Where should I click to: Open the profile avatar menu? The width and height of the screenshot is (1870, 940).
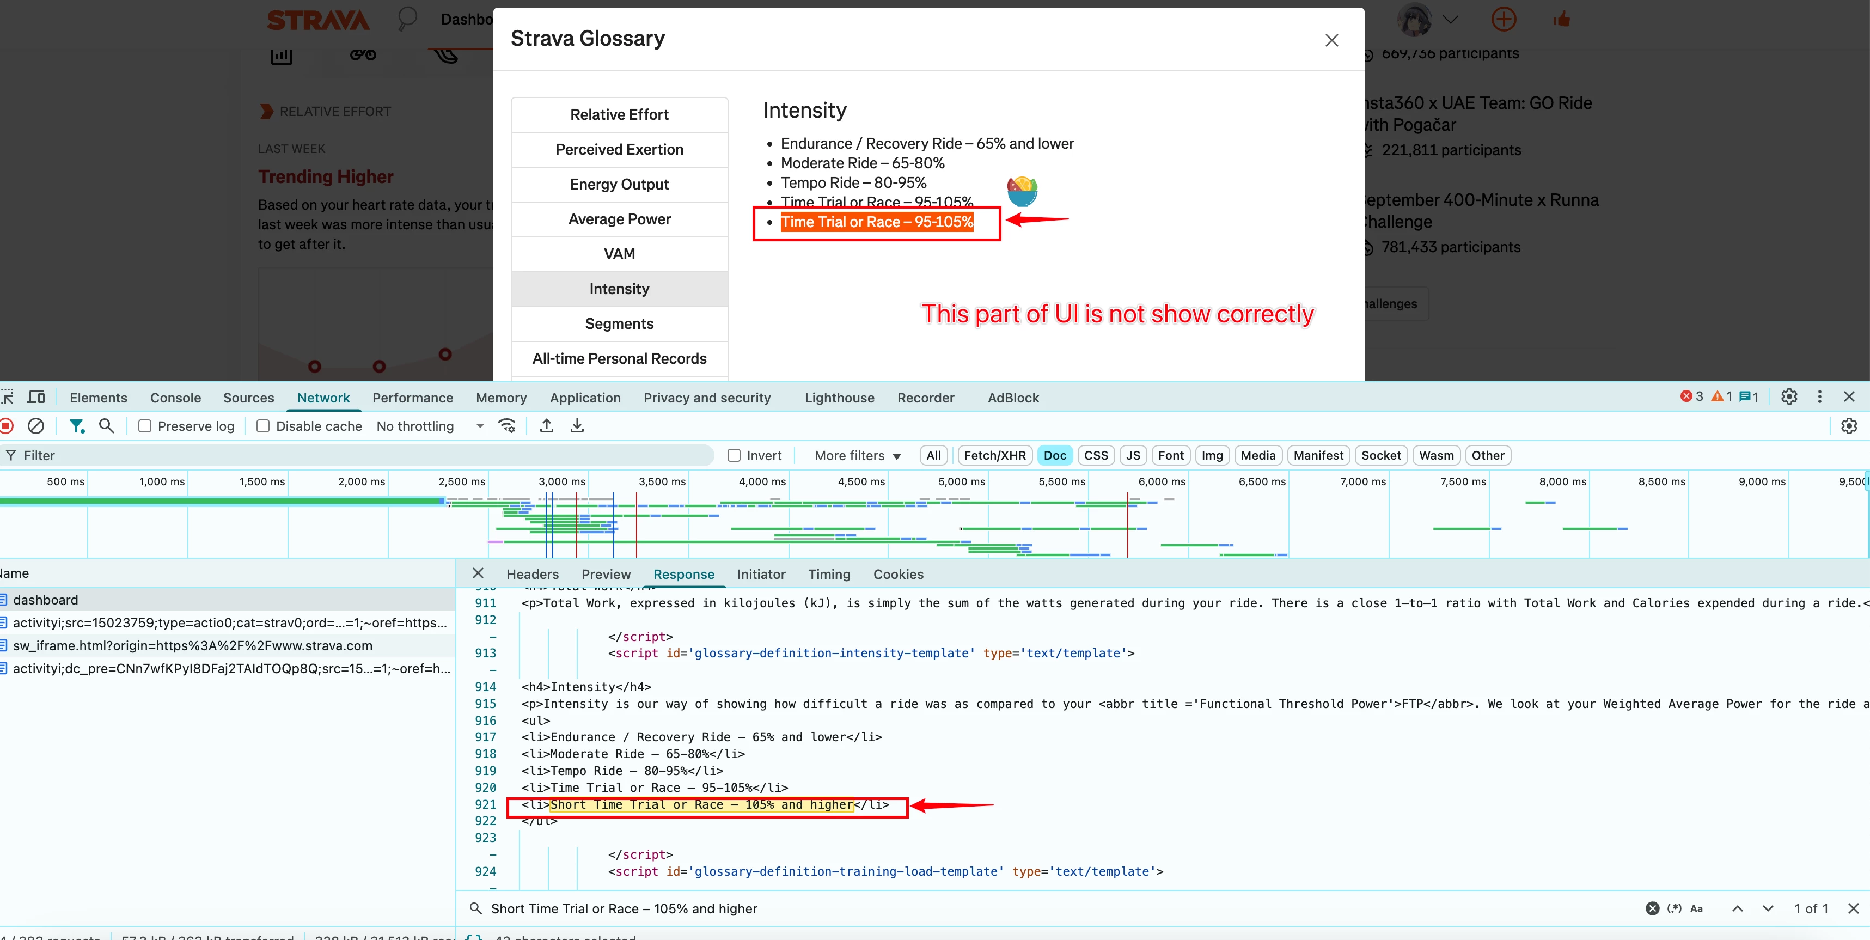tap(1414, 20)
